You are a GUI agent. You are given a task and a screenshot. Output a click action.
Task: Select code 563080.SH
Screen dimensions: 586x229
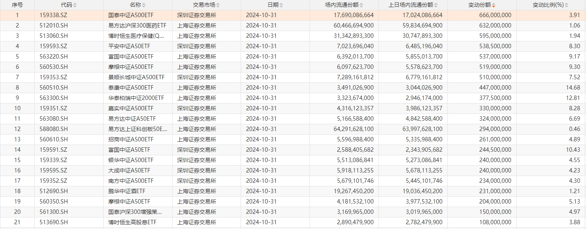tap(53, 119)
